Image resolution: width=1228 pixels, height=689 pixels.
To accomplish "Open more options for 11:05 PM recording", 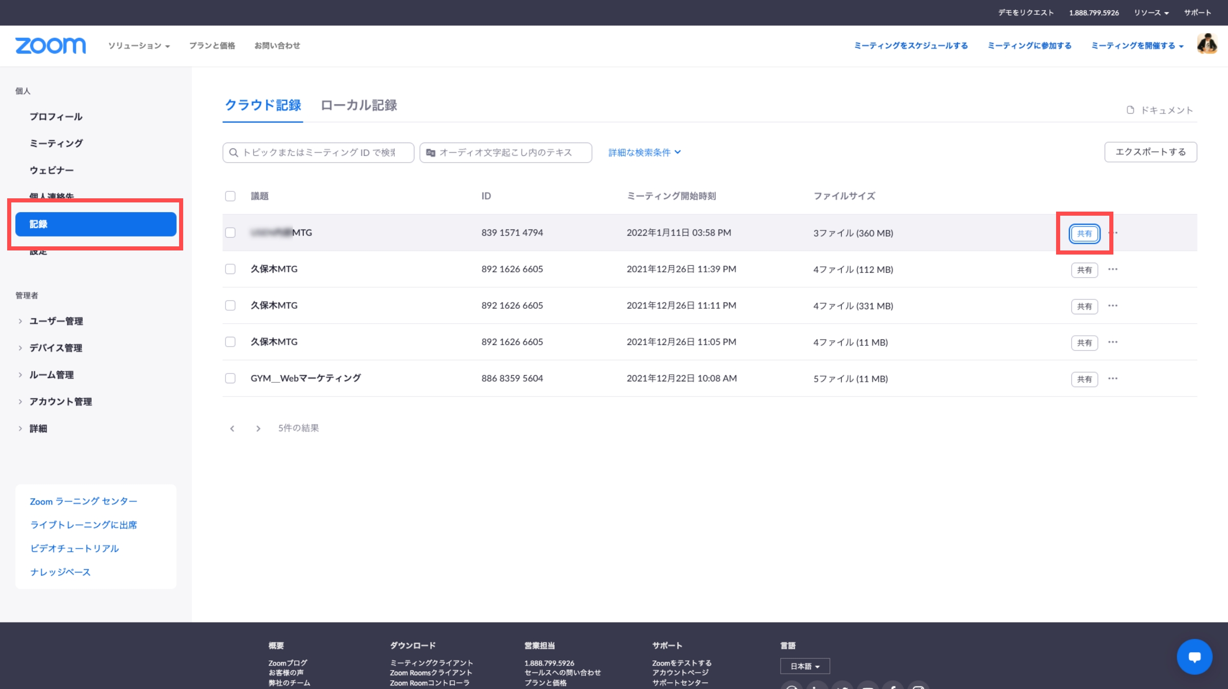I will (1113, 342).
